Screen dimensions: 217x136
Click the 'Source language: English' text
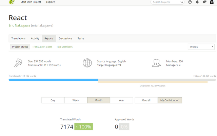click(112, 61)
